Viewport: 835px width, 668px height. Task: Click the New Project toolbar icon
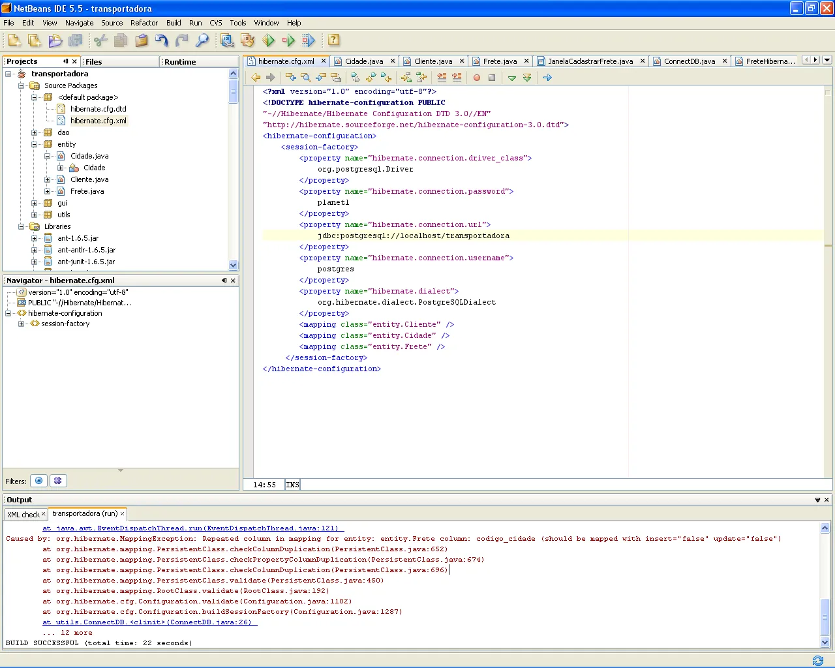[34, 40]
